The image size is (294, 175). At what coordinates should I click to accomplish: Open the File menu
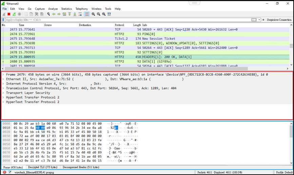pyautogui.click(x=5, y=9)
